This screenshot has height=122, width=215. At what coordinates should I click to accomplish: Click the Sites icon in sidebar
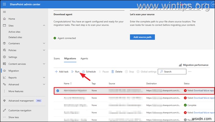pyautogui.click(x=4, y=25)
